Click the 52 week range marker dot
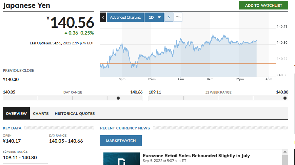 (x=285, y=98)
